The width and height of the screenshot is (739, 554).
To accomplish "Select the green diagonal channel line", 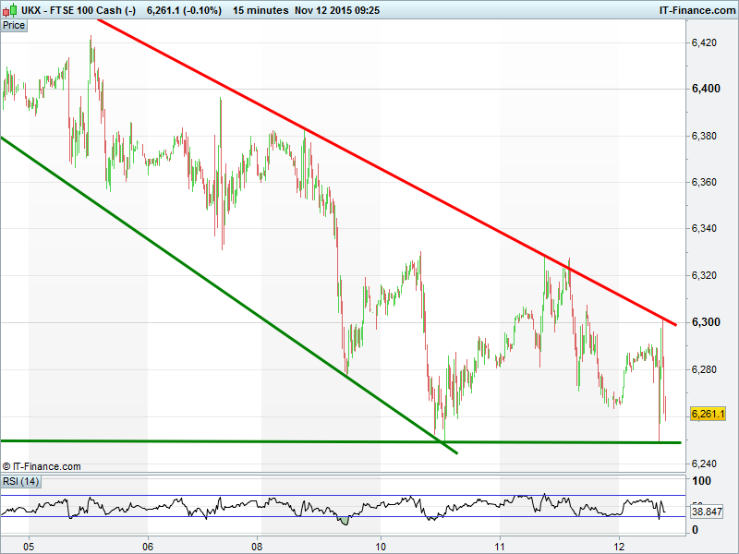I will tap(228, 295).
